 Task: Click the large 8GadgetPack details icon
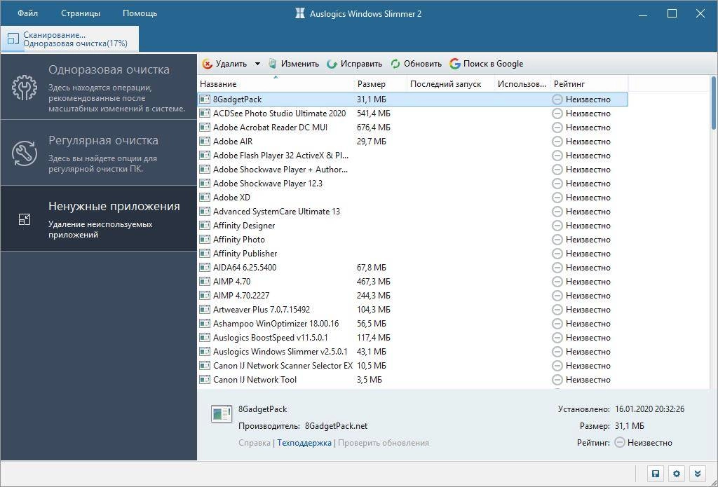click(222, 413)
